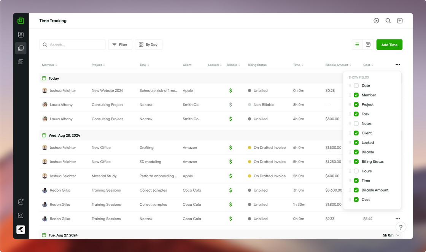426x252 pixels.
Task: Toggle the Time field checkbox
Action: (356, 181)
